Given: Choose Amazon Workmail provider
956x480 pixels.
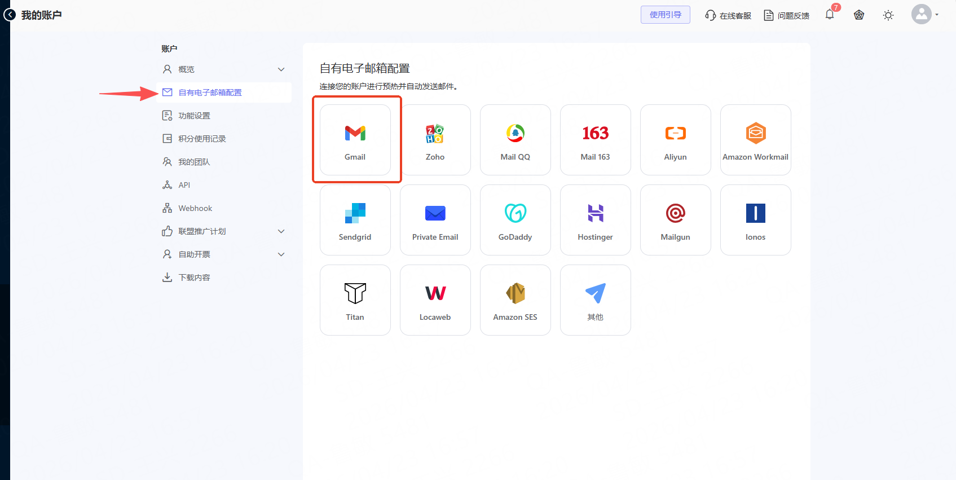Looking at the screenshot, I should 755,140.
